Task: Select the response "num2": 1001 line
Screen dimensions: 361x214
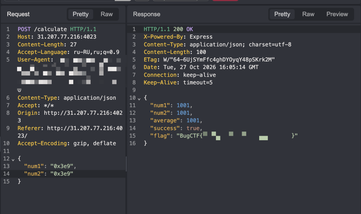Action: [171, 113]
